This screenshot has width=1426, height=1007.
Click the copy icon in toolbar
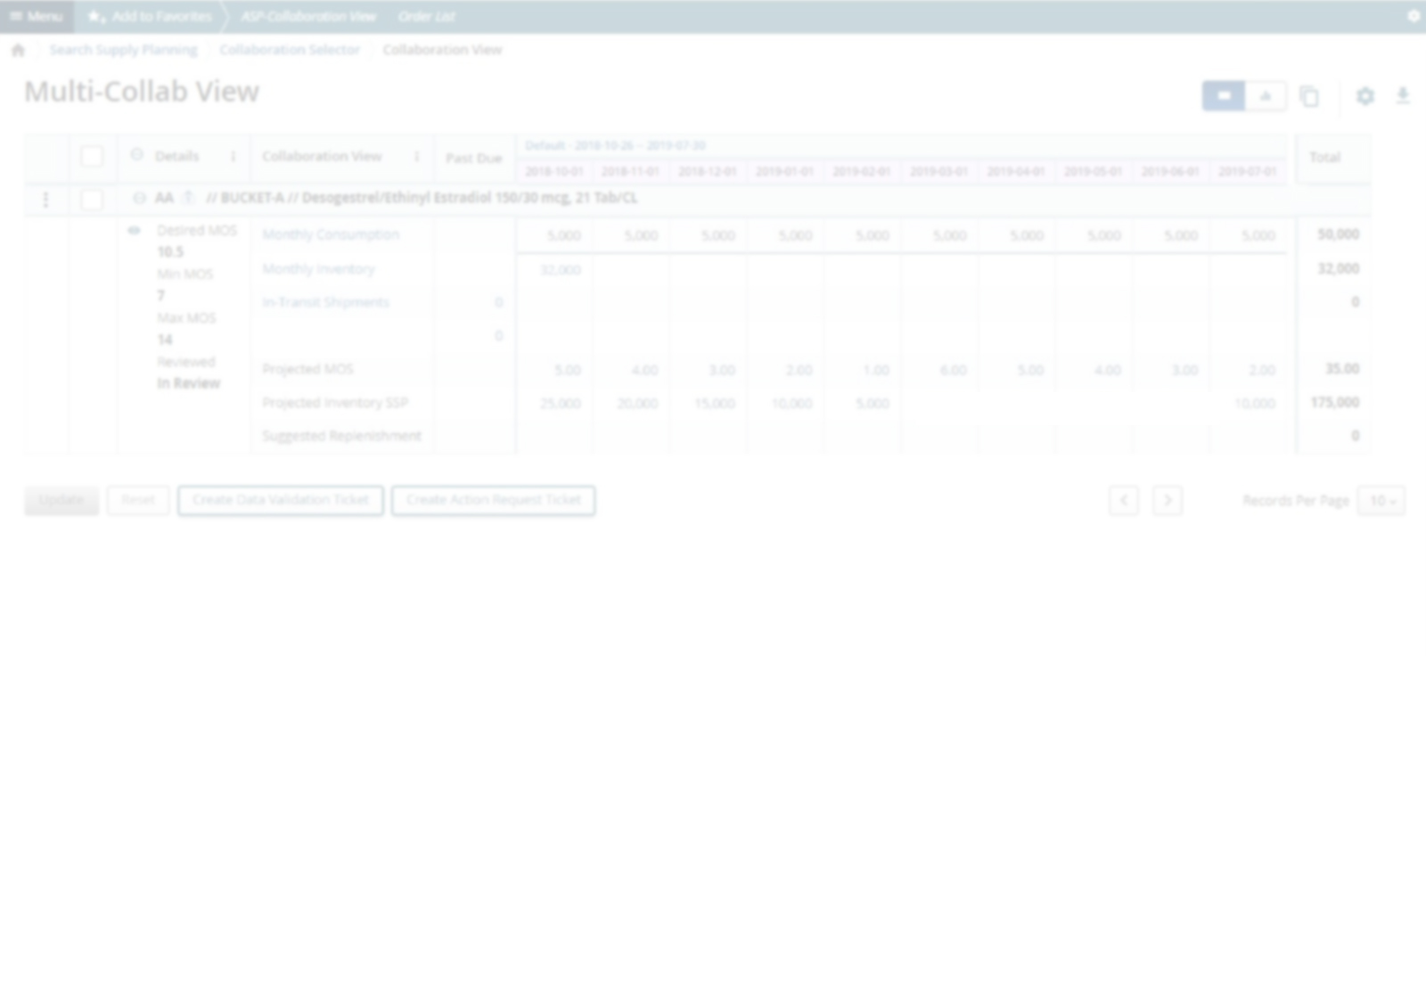coord(1308,96)
